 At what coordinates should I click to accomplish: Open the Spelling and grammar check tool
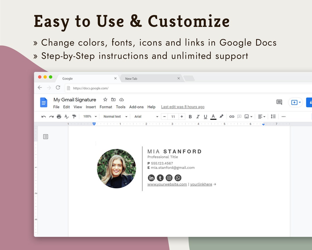coord(67,117)
